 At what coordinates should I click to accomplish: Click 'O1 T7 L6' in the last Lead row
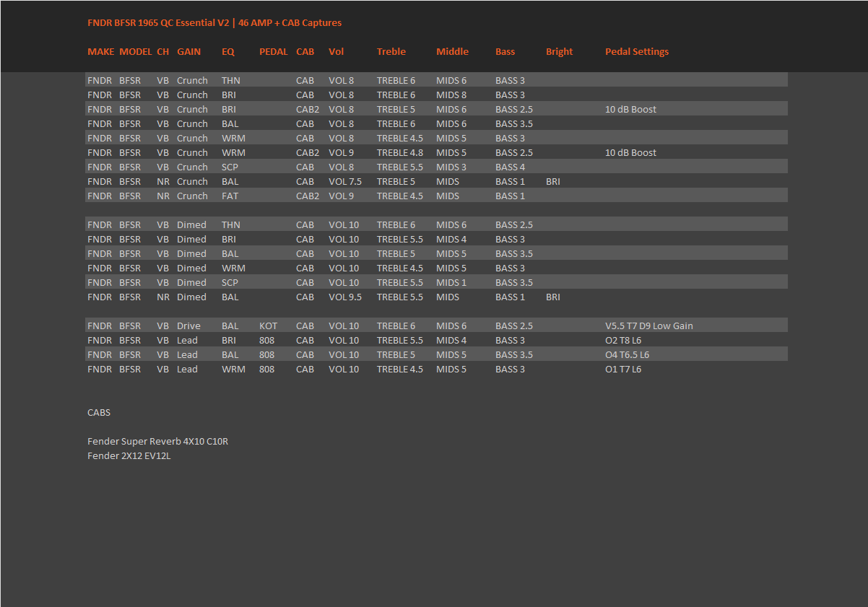pos(623,369)
